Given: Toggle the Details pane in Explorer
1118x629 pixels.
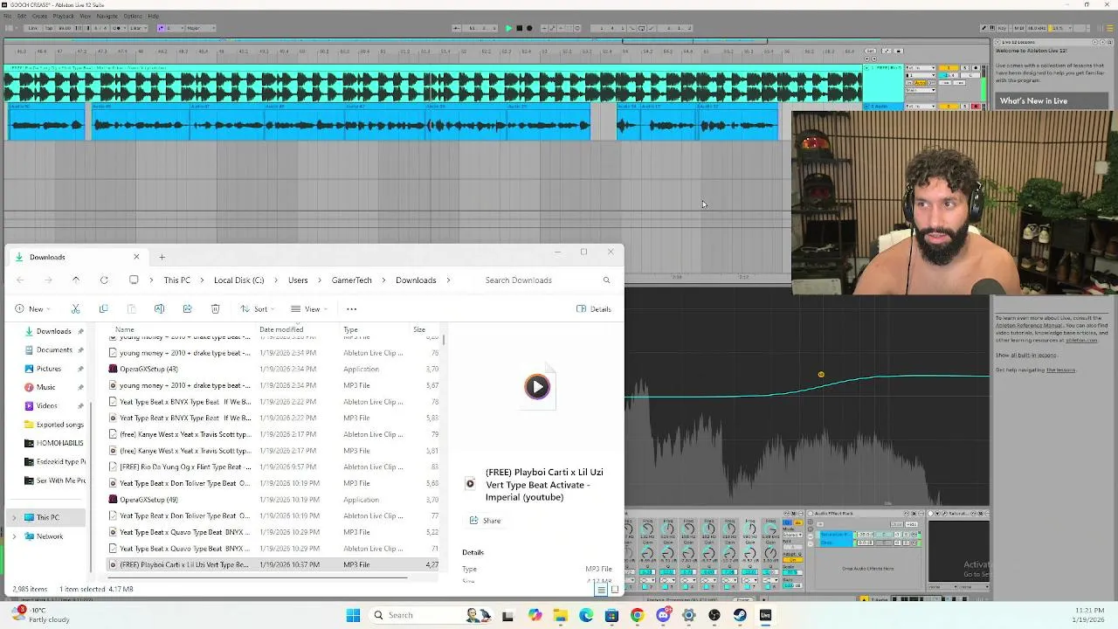Looking at the screenshot, I should pos(594,308).
